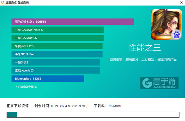Close the 逍遥安卓 installer window
The image size is (185, 121).
coord(181,2)
